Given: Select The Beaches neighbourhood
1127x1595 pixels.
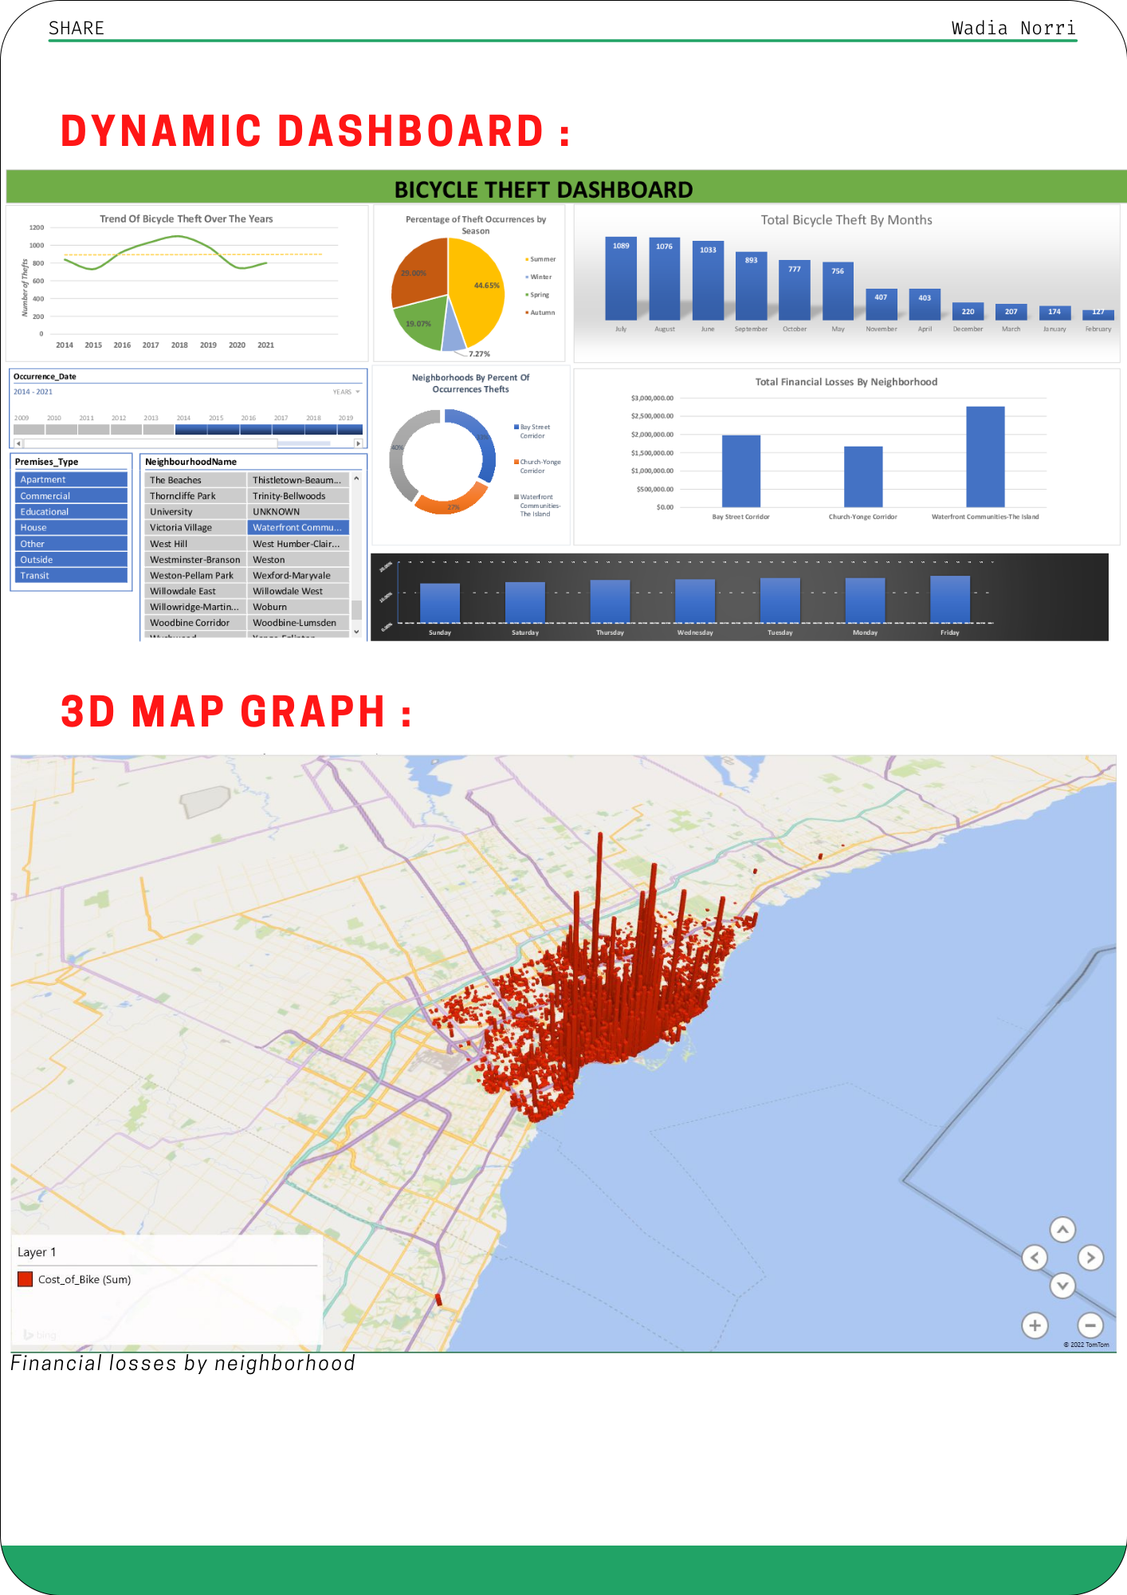Looking at the screenshot, I should tap(195, 480).
